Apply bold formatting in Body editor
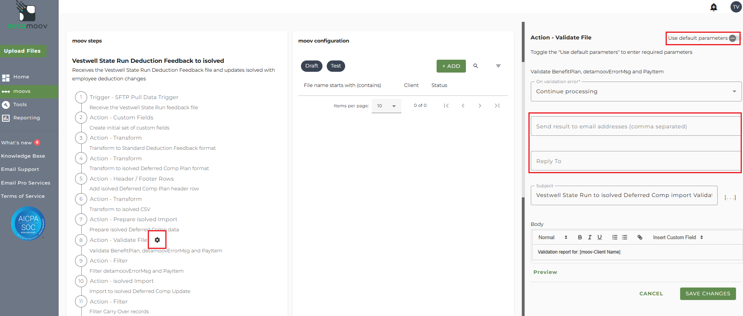The height and width of the screenshot is (316, 743). coord(580,237)
